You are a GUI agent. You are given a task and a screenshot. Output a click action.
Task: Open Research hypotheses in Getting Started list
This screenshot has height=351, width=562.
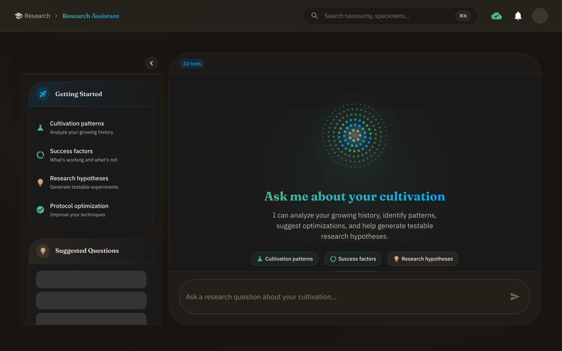click(91, 182)
